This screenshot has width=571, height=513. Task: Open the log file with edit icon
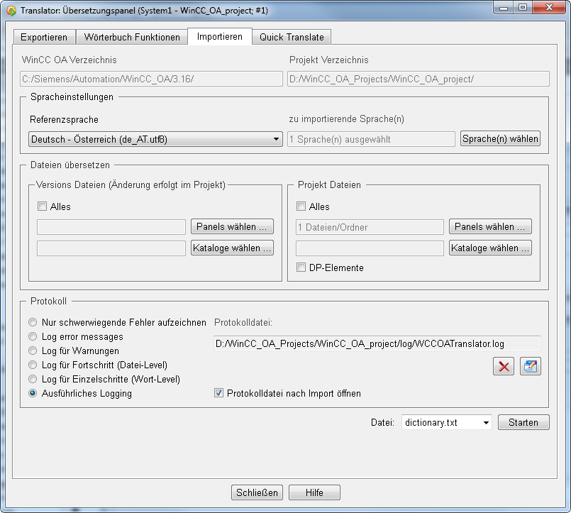tap(531, 366)
